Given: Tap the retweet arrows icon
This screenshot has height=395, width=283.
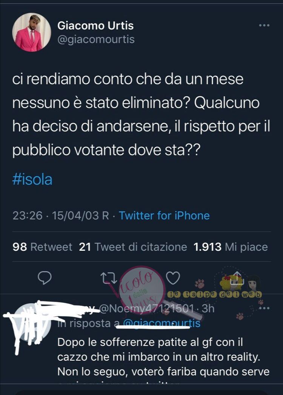Looking at the screenshot, I should 109,278.
